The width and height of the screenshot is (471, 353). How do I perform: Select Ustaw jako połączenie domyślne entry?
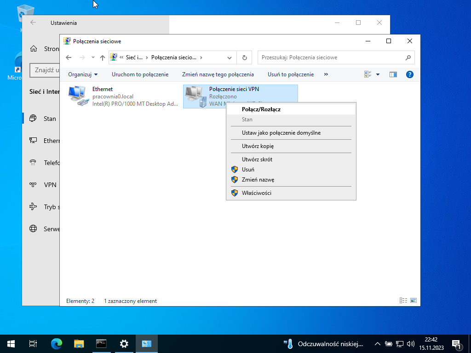[x=291, y=133]
